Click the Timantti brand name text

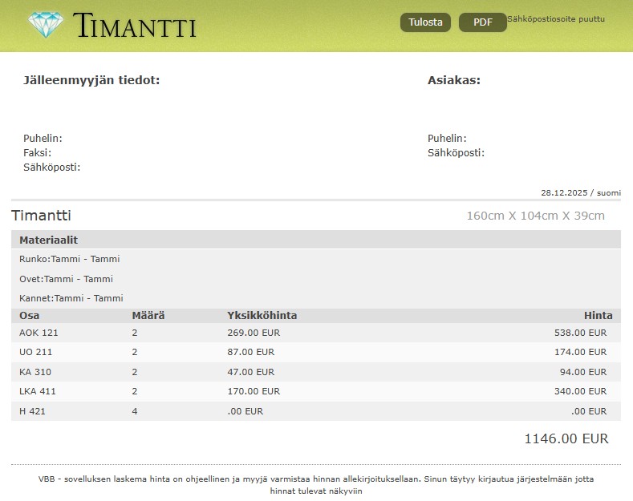tap(135, 26)
